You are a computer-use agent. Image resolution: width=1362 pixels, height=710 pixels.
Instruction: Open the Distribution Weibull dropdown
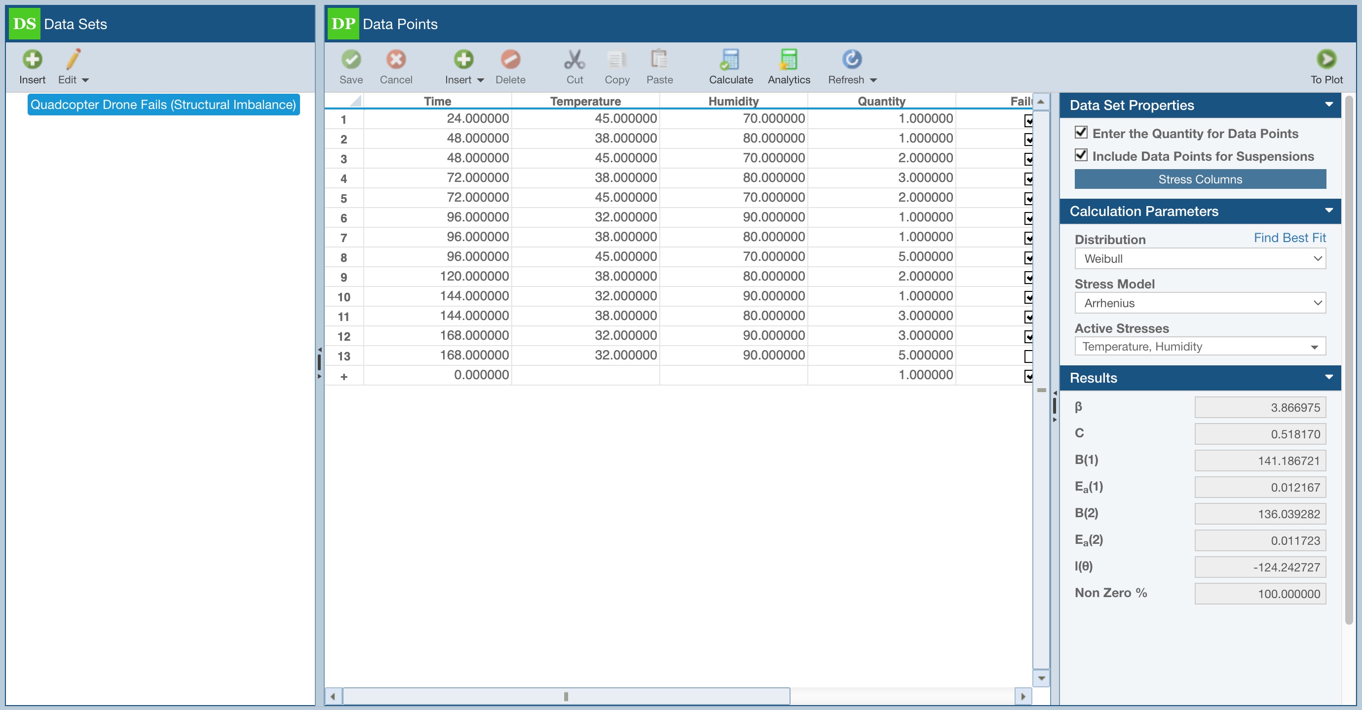[1200, 259]
